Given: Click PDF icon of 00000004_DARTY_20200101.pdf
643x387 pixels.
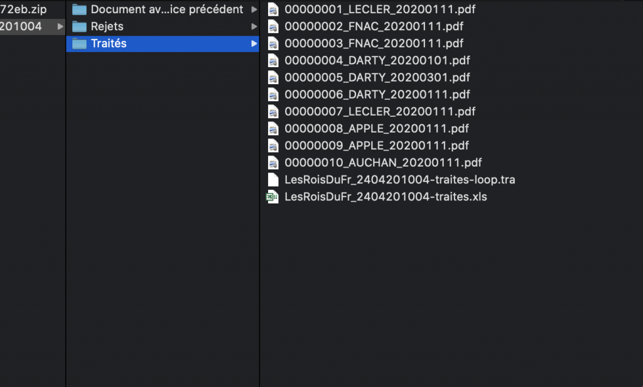Looking at the screenshot, I should pos(273,61).
